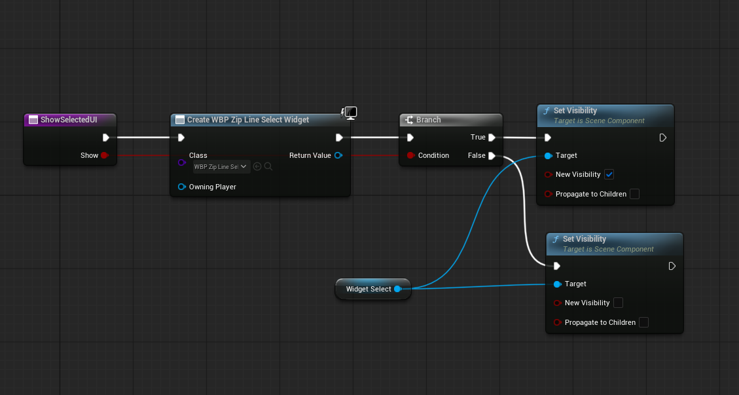Select the Branch node header
This screenshot has width=739, height=395.
tap(450, 120)
